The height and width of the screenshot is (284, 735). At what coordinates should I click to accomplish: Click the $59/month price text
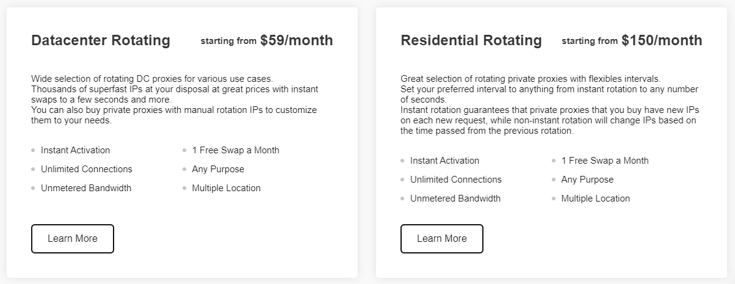point(296,41)
